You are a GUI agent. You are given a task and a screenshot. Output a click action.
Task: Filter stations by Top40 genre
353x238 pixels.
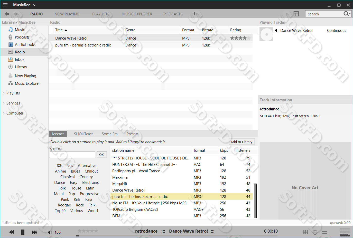60,211
